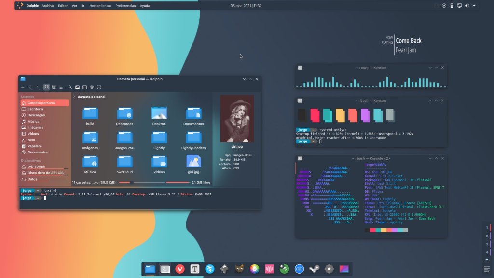
Task: Click the new tab plus icon in Dolphin
Action: tap(23, 87)
